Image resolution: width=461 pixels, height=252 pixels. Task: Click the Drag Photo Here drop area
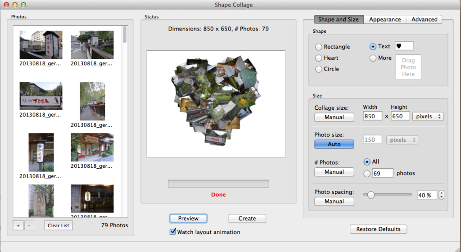tap(408, 67)
